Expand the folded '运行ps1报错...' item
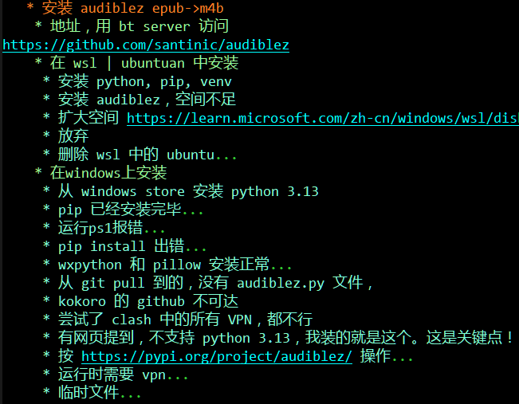The height and width of the screenshot is (404, 519). [112, 228]
